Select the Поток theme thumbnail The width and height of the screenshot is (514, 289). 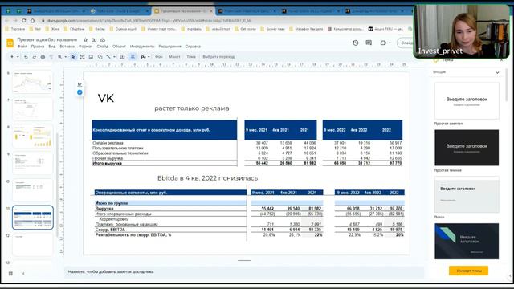tap(467, 194)
